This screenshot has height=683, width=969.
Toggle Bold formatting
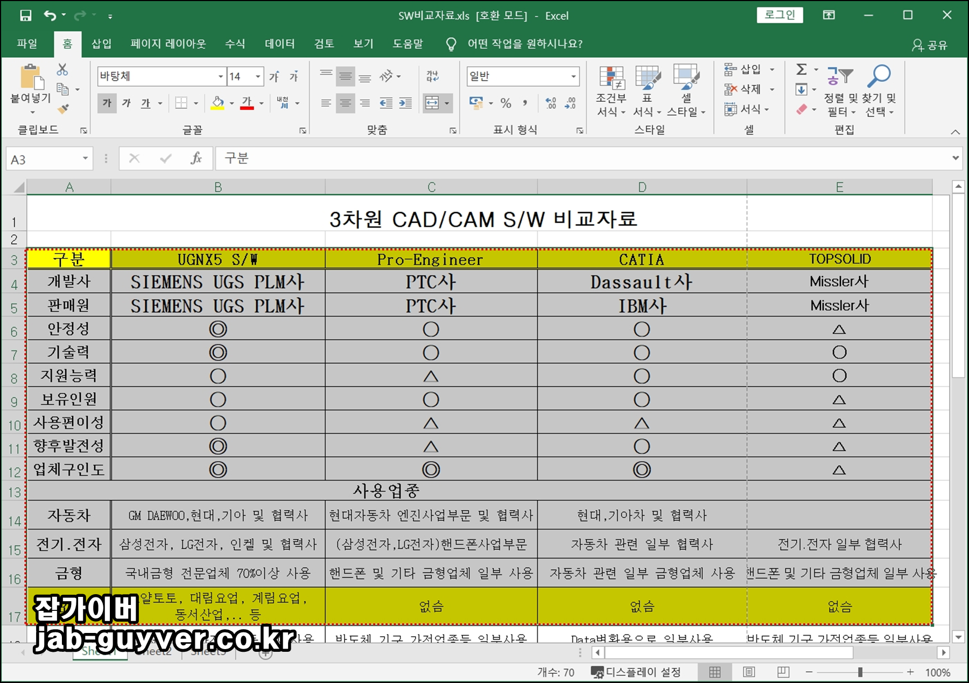click(107, 103)
